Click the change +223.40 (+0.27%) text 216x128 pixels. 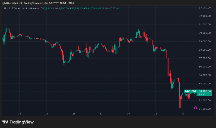108,9
